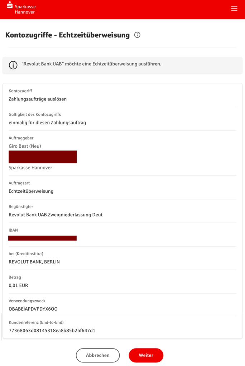
Task: Click the Kontozugriffe - Echtzeitüberweisung heading
Action: [x=67, y=35]
